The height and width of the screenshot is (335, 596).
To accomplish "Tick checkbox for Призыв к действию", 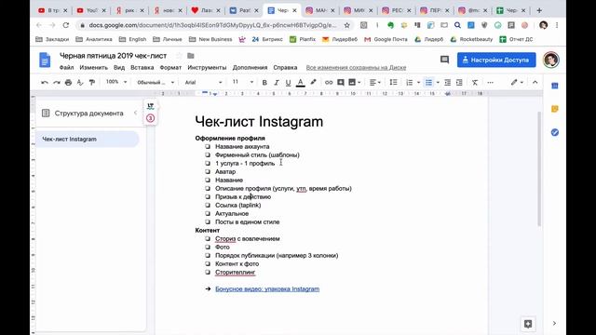I will (x=208, y=196).
